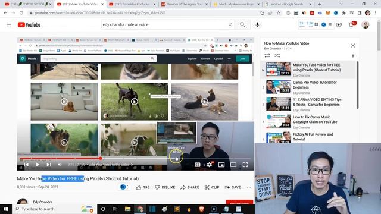The height and width of the screenshot is (214, 381).
Task: Open MetaMask fox extension
Action: tap(328, 13)
